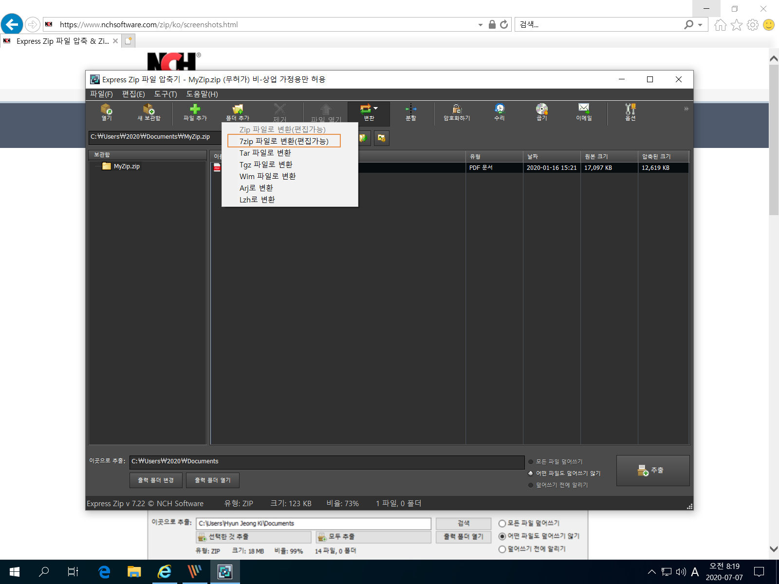Sort by 압축된 크기 column header
779x584 pixels.
tap(664, 156)
